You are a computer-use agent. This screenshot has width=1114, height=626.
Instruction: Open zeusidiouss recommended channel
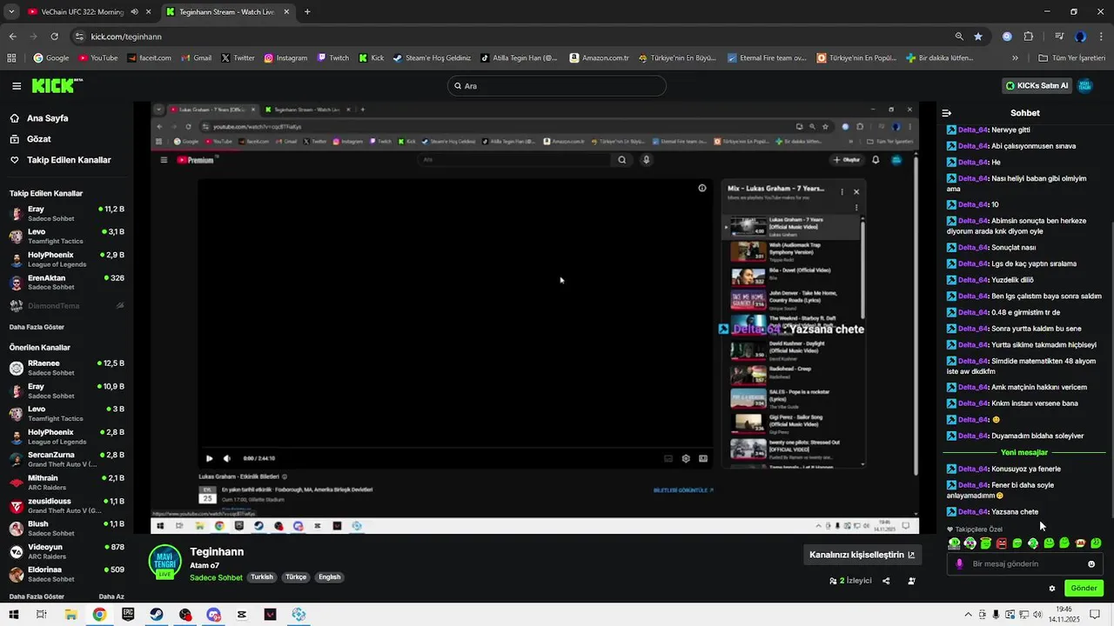67,505
